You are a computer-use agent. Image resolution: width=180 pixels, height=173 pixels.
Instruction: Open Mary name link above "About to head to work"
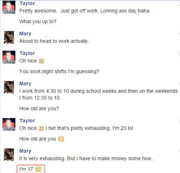coord(25,34)
